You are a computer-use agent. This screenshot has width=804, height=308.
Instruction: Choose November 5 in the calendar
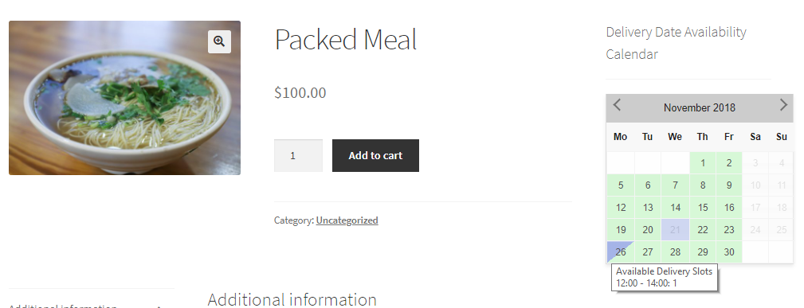621,185
